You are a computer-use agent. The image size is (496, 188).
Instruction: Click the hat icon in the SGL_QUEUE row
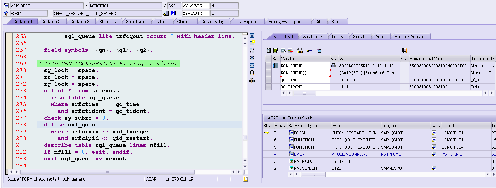[333, 66]
